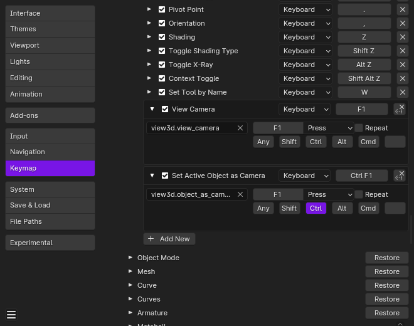
Task: Restore the Curve keymap
Action: pyautogui.click(x=387, y=285)
